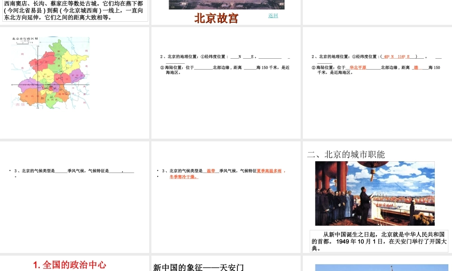The width and height of the screenshot is (452, 271).
Task: Open the slide with 40°N 116°E answer
Action: coord(377,83)
